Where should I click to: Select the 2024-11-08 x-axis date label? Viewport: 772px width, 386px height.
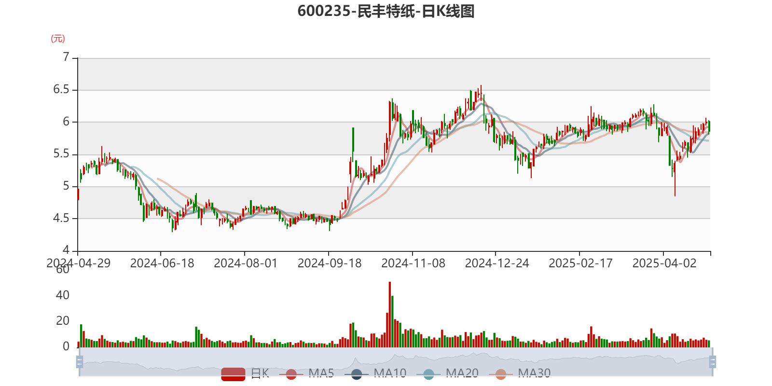coord(413,263)
